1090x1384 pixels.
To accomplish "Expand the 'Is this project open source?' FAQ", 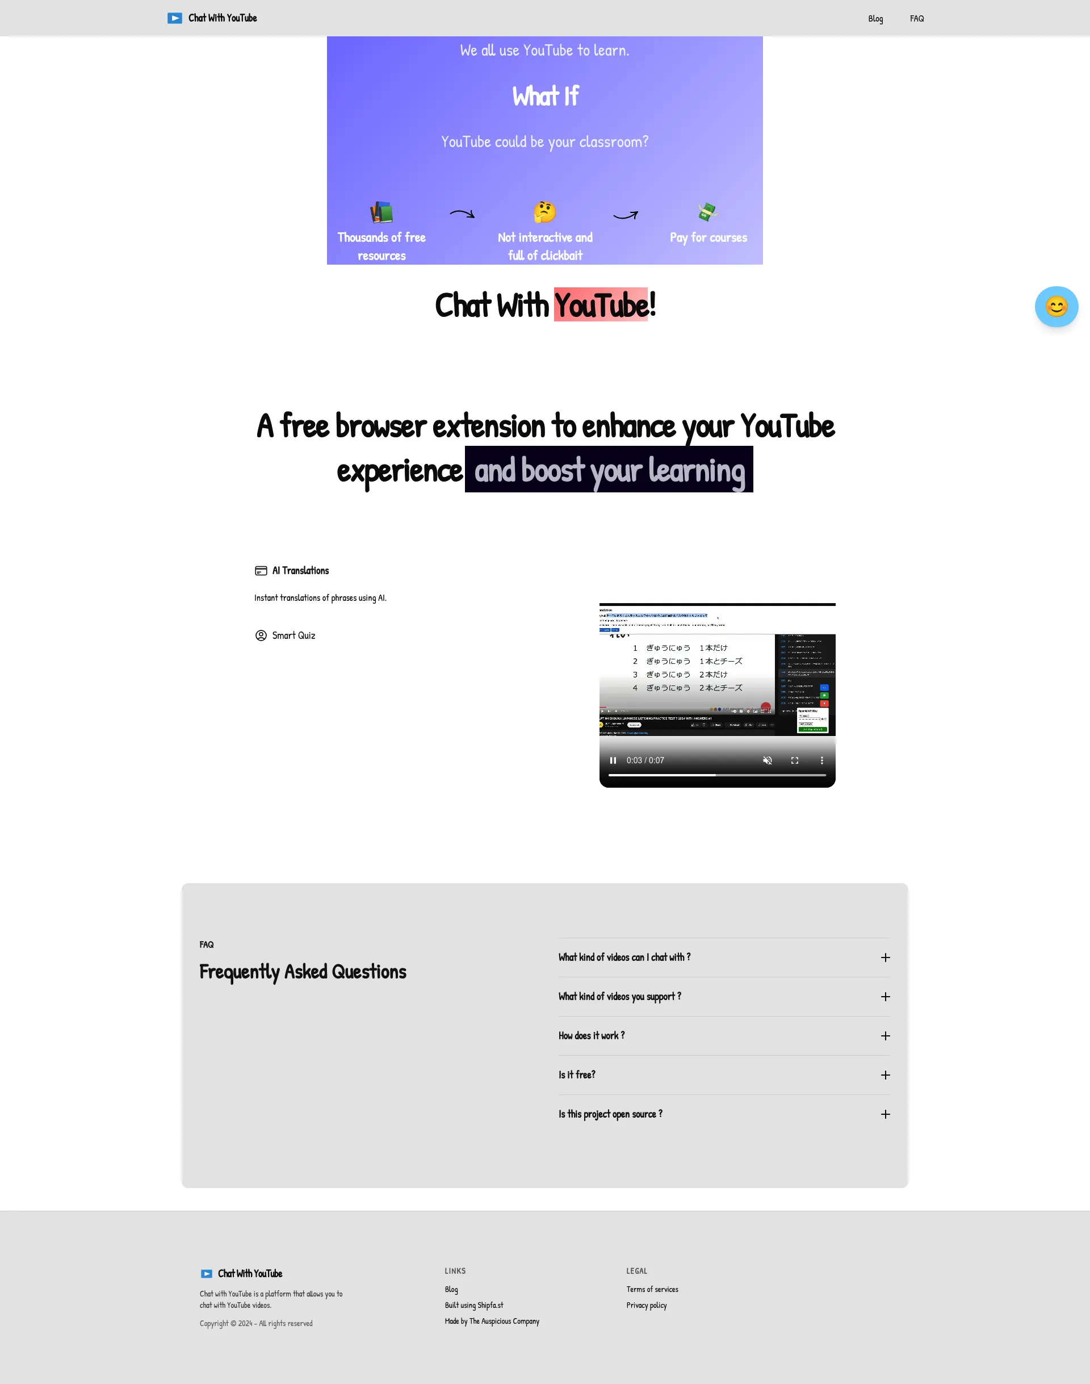I will click(884, 1113).
